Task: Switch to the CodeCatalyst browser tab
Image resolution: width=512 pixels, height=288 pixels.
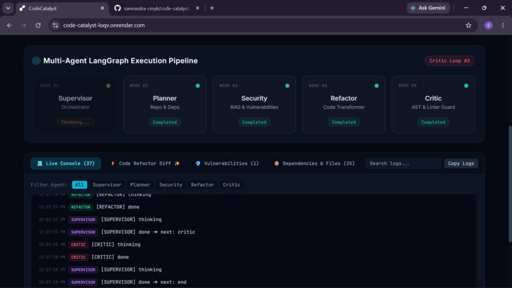Action: point(62,8)
